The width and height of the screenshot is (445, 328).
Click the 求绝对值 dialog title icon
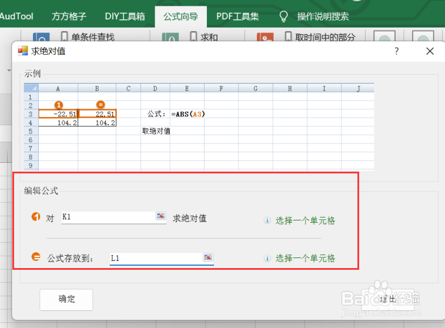pyautogui.click(x=23, y=51)
